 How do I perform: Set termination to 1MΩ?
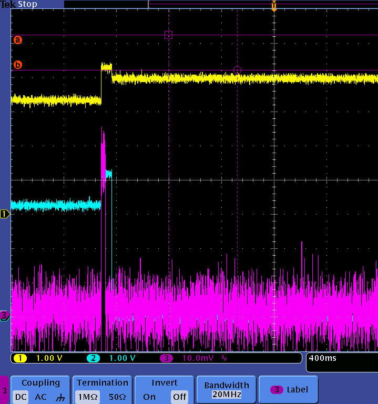pyautogui.click(x=88, y=397)
